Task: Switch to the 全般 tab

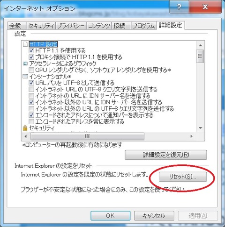Action: click(x=17, y=26)
